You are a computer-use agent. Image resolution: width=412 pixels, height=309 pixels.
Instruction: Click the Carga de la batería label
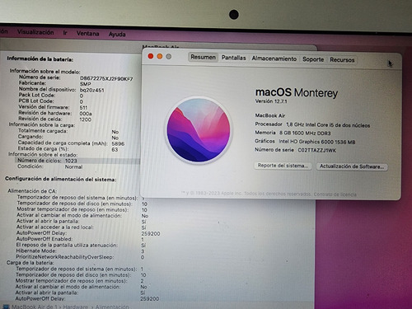click(30, 263)
